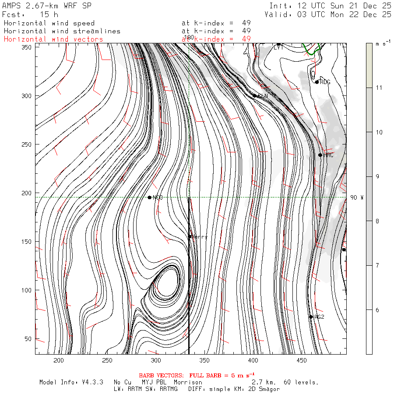Click the '180' longitude label above the plot
The height and width of the screenshot is (394, 394).
point(189,38)
